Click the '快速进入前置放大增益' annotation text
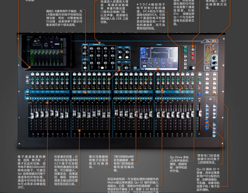Viewport: 248px width, 193px height. point(114,12)
